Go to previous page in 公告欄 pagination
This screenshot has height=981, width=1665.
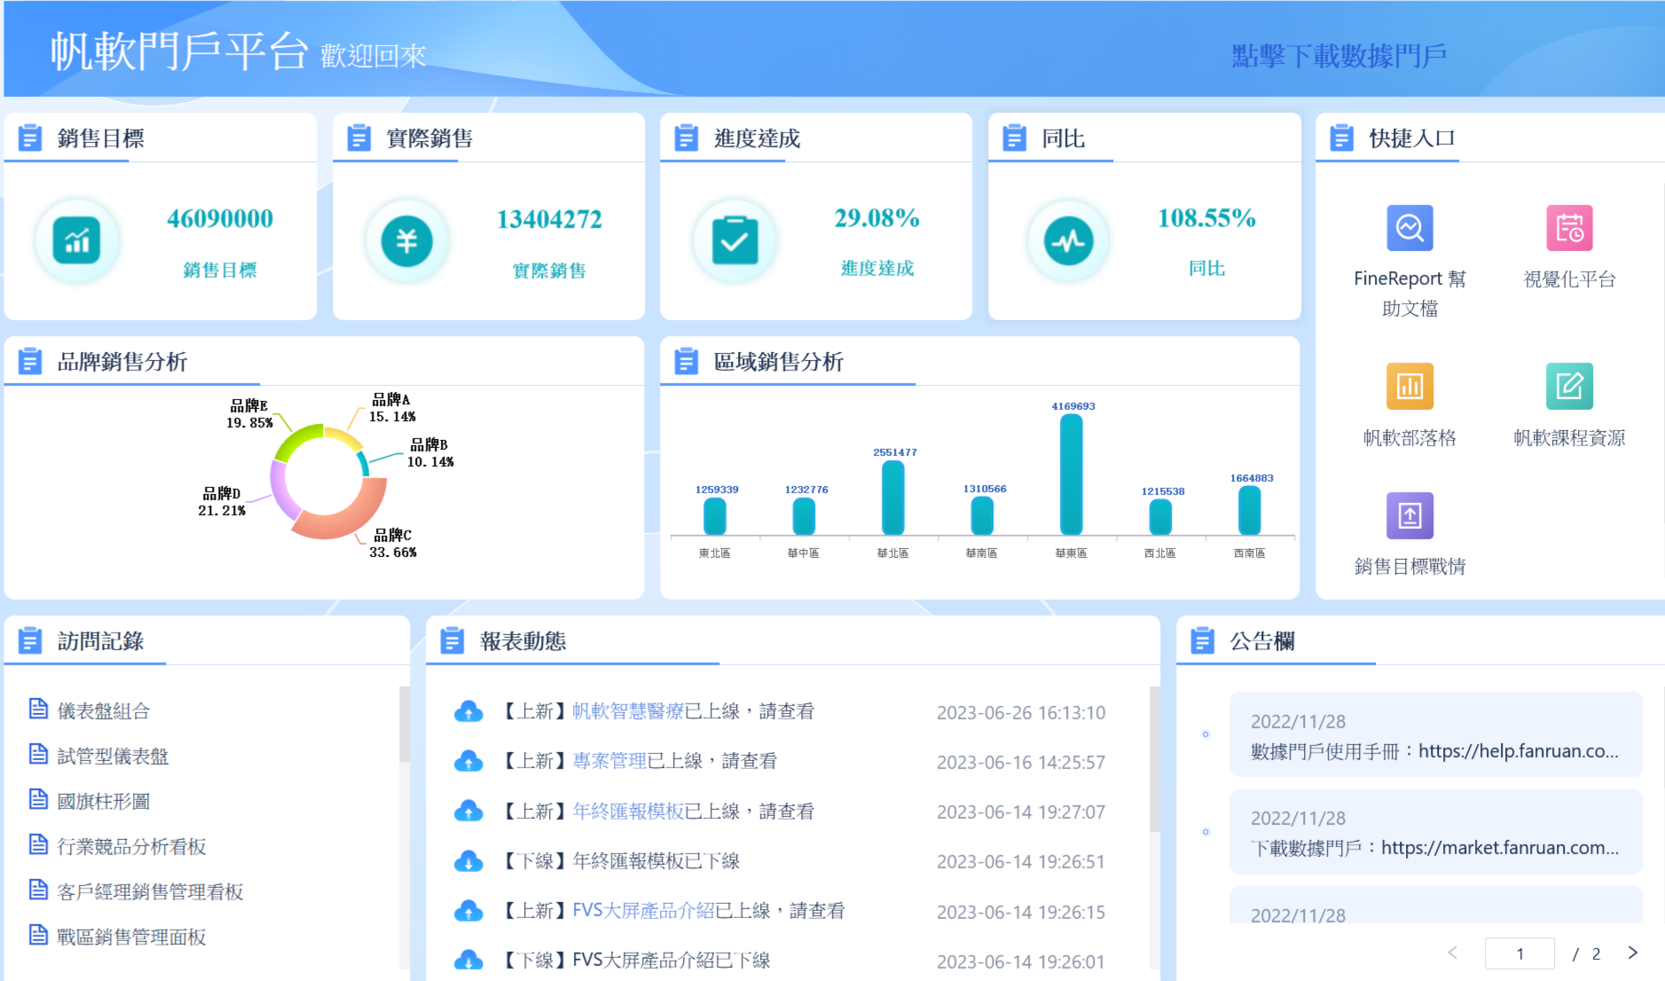pos(1453,953)
